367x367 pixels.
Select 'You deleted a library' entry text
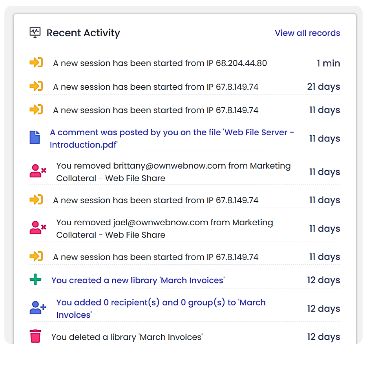127,337
